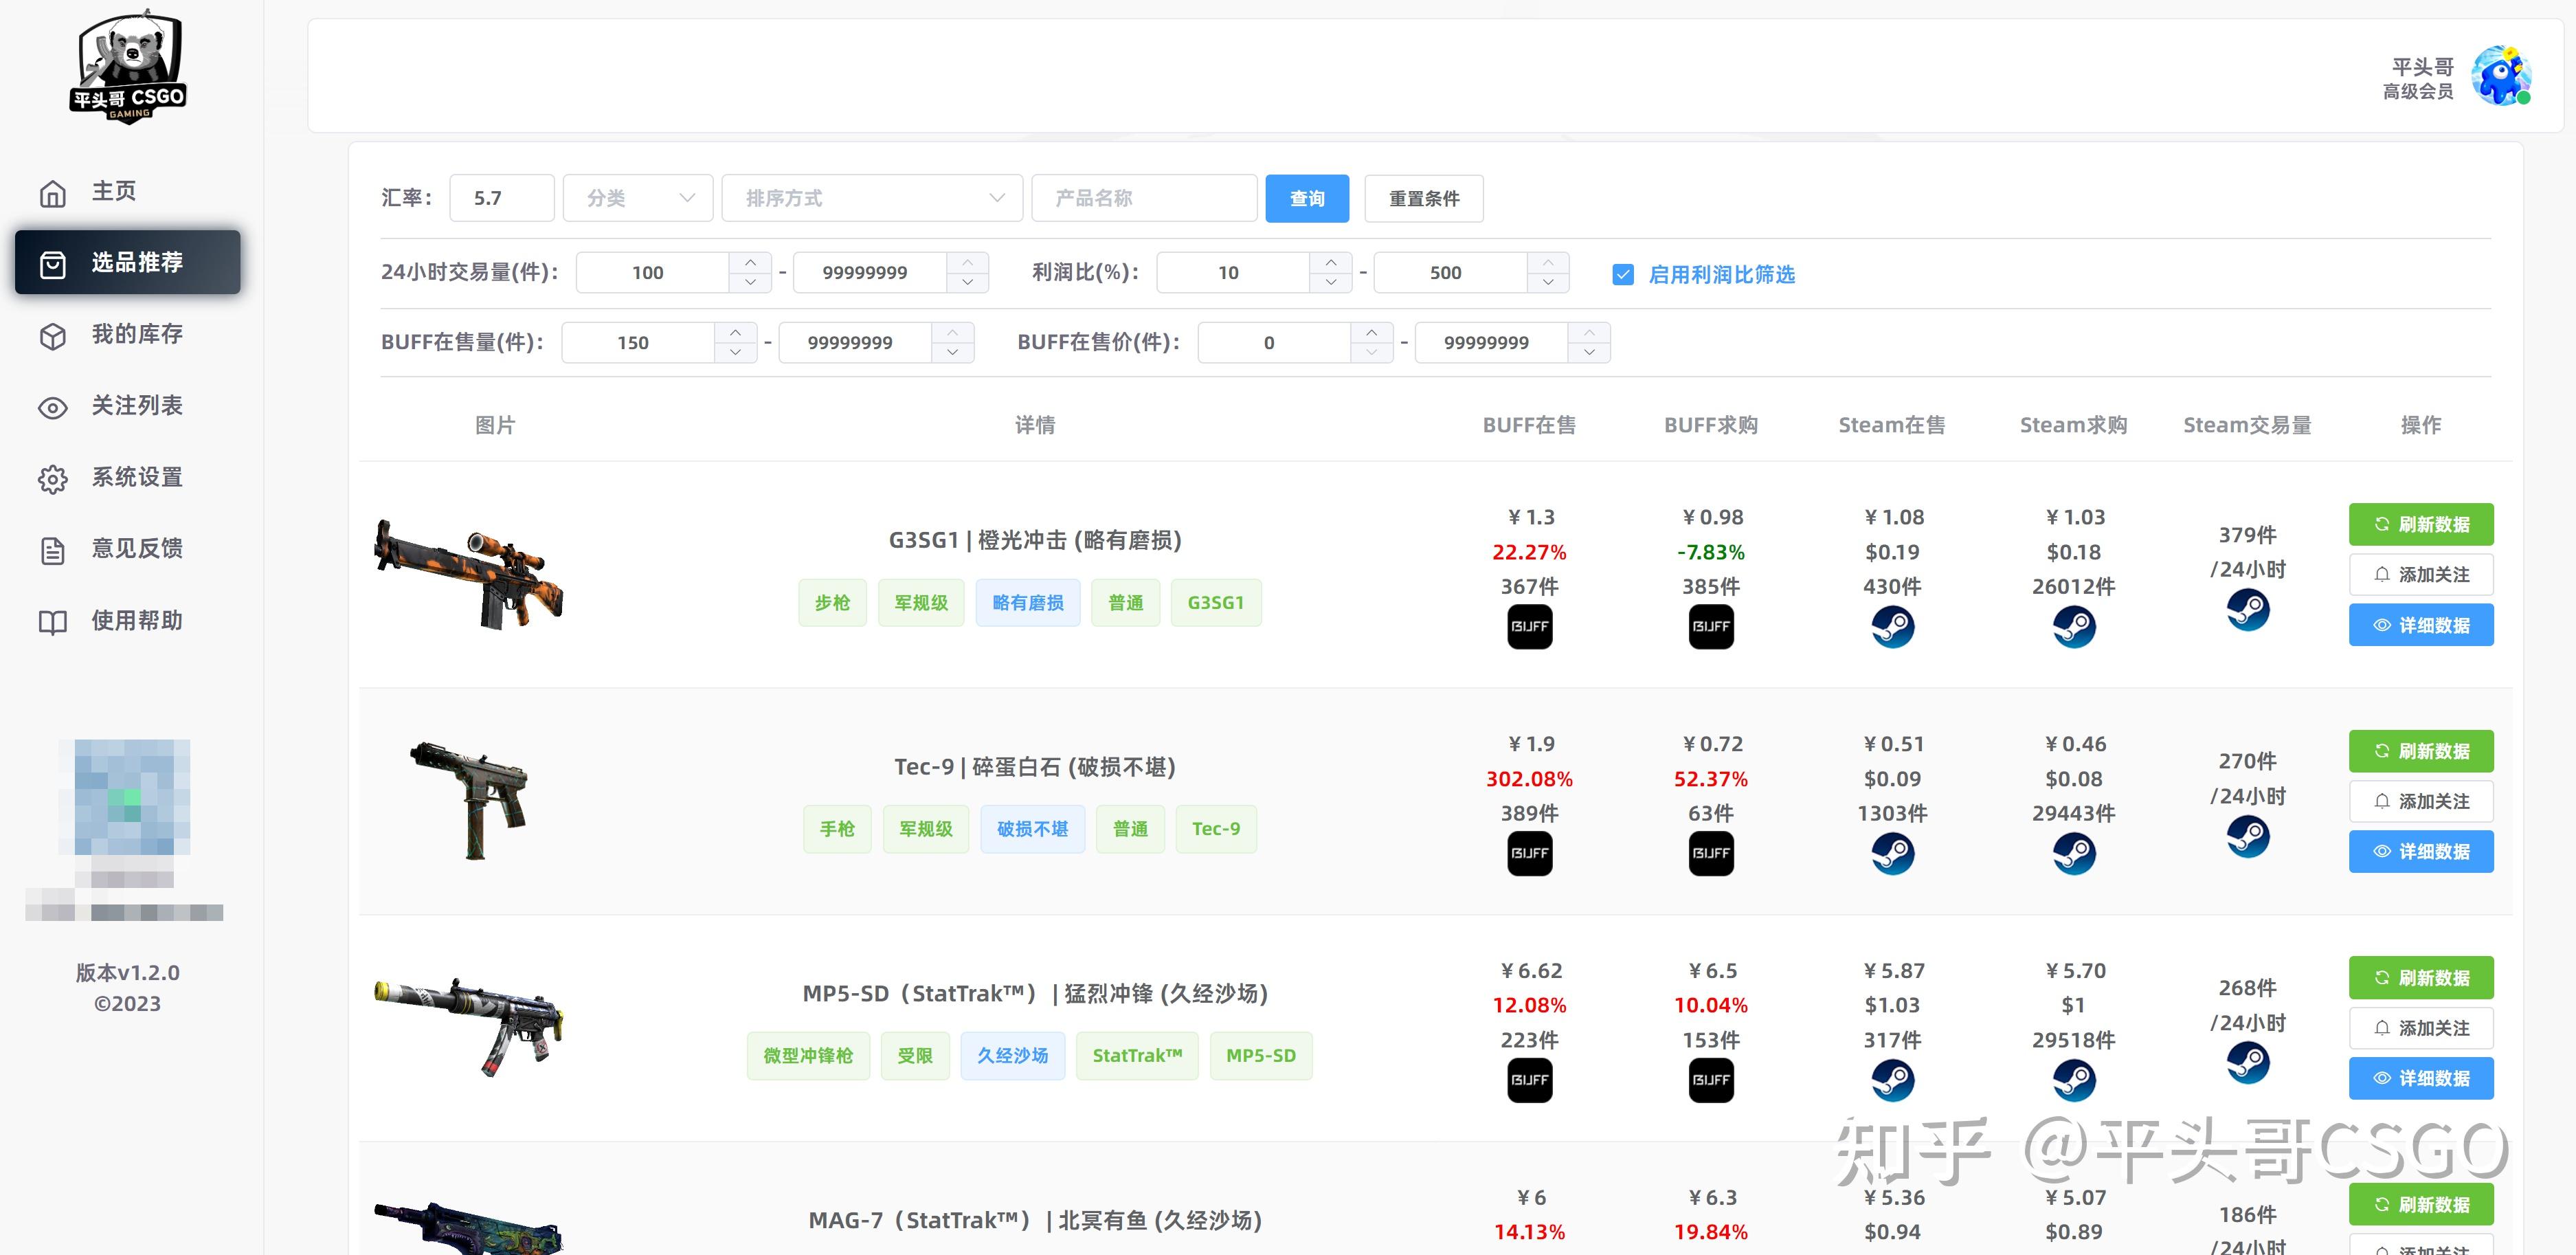Open Steam交易量 icon for G3SG1 row
The width and height of the screenshot is (2576, 1255).
[x=2248, y=609]
